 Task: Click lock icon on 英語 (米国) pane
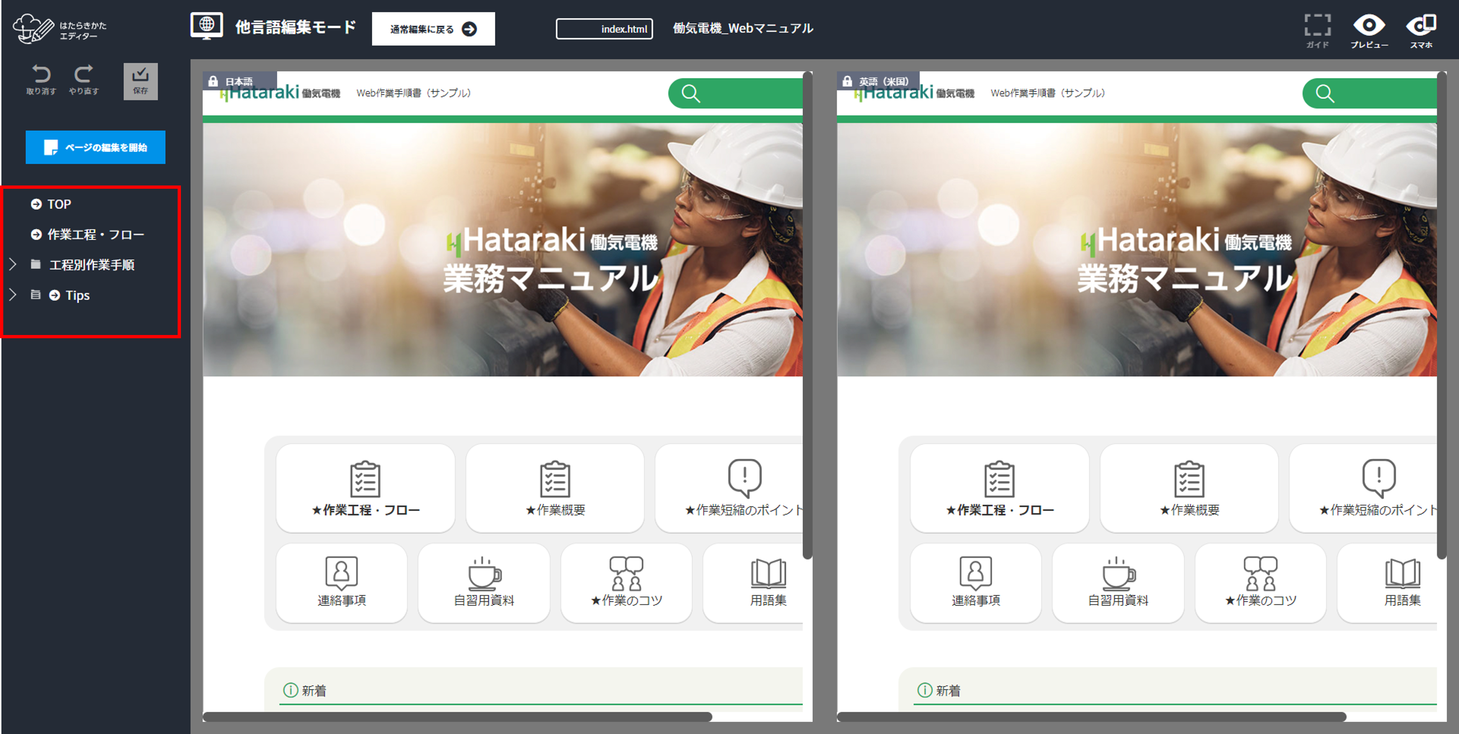[848, 81]
